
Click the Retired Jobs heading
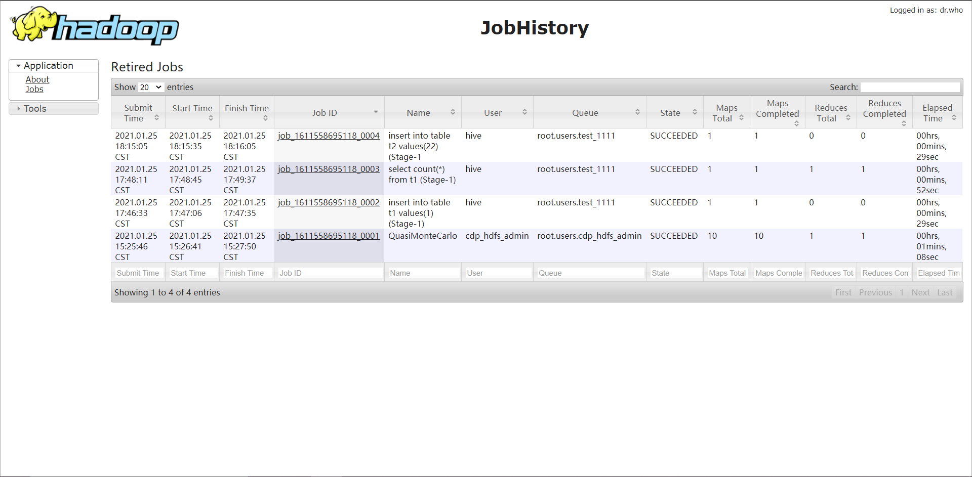point(147,67)
